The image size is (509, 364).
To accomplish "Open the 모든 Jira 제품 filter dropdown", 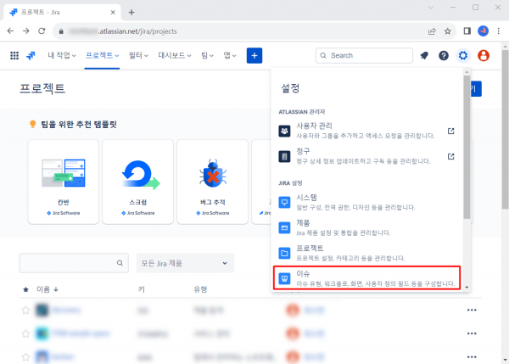I will click(184, 263).
